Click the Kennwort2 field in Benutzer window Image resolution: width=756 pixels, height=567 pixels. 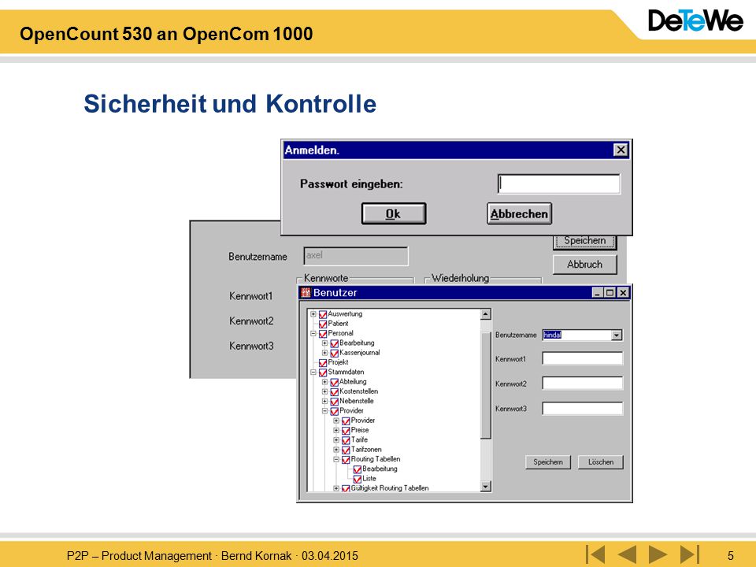(583, 384)
